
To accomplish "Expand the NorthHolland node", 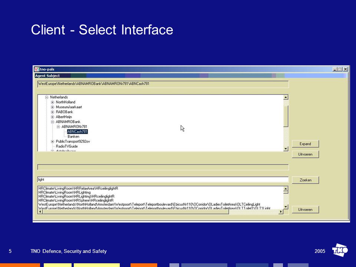I will (x=52, y=102).
